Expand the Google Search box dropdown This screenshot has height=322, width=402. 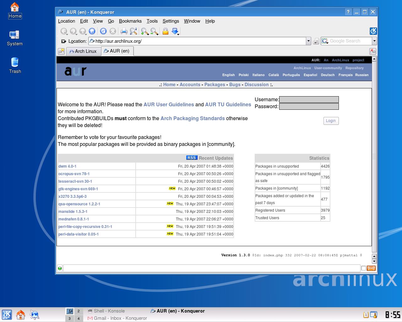(374, 41)
